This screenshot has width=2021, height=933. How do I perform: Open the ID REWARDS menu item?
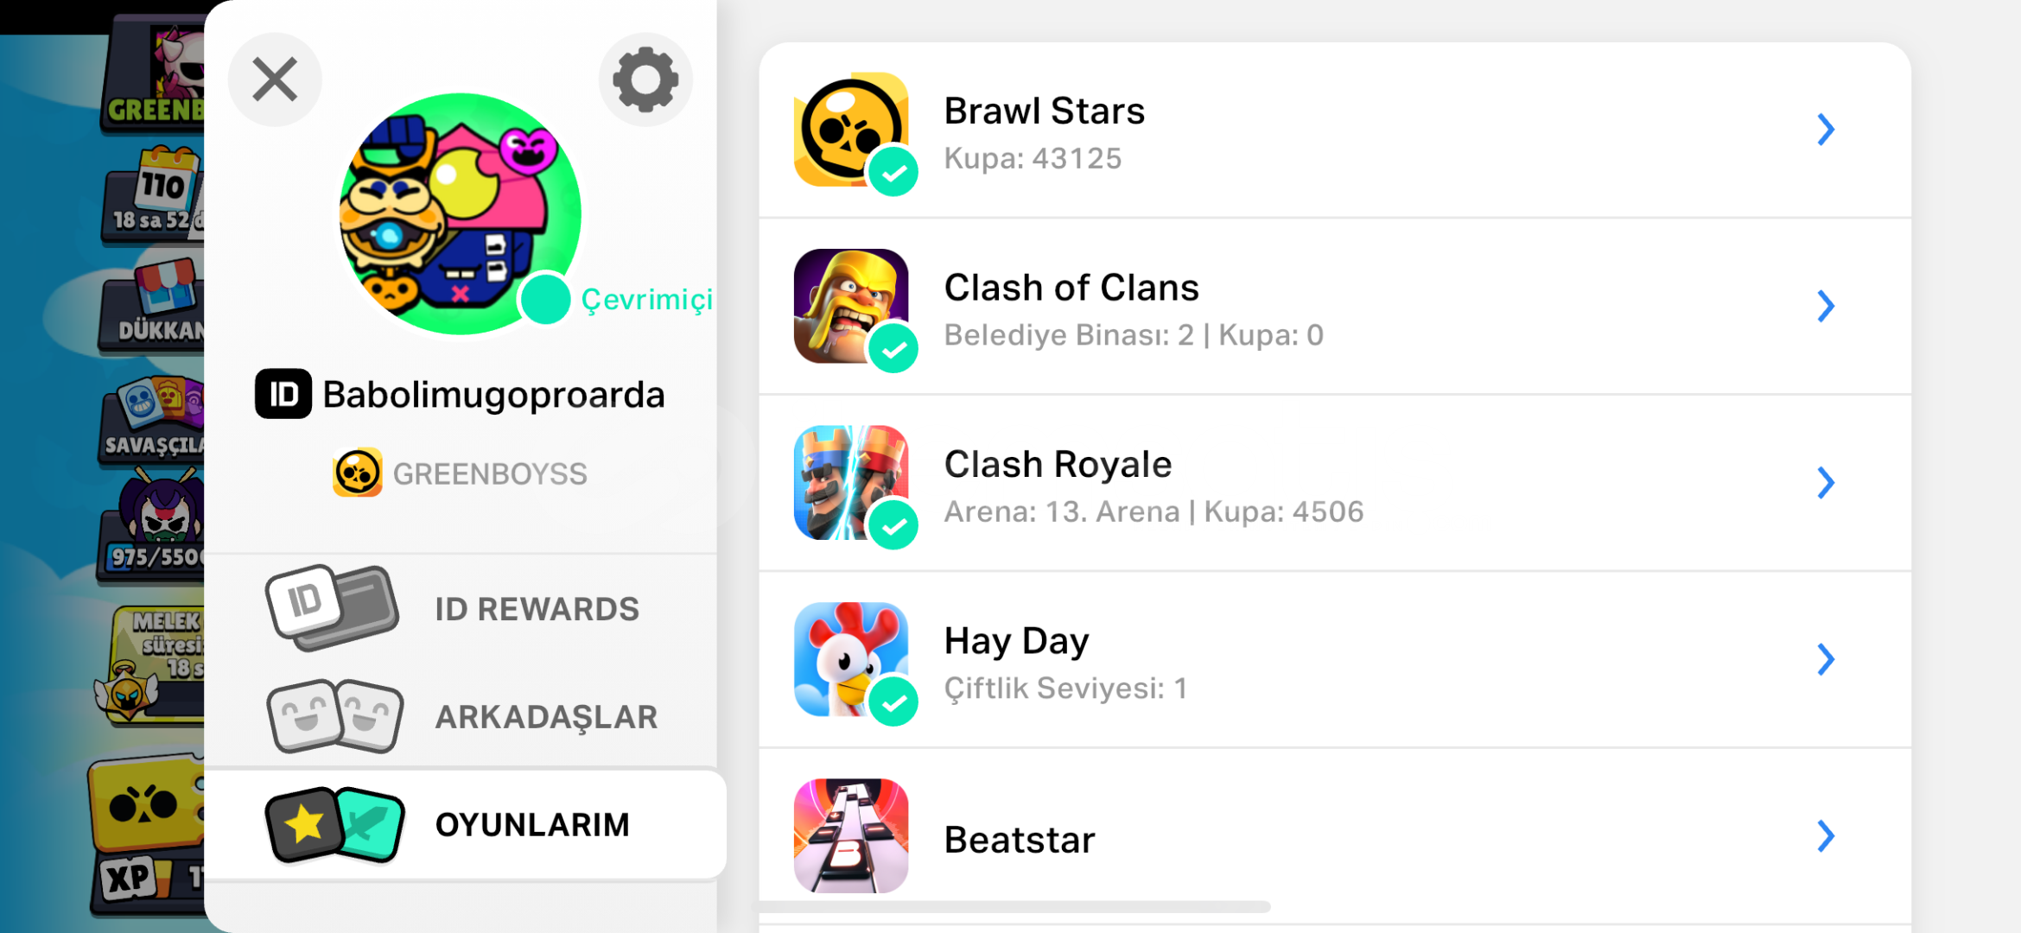tap(461, 609)
